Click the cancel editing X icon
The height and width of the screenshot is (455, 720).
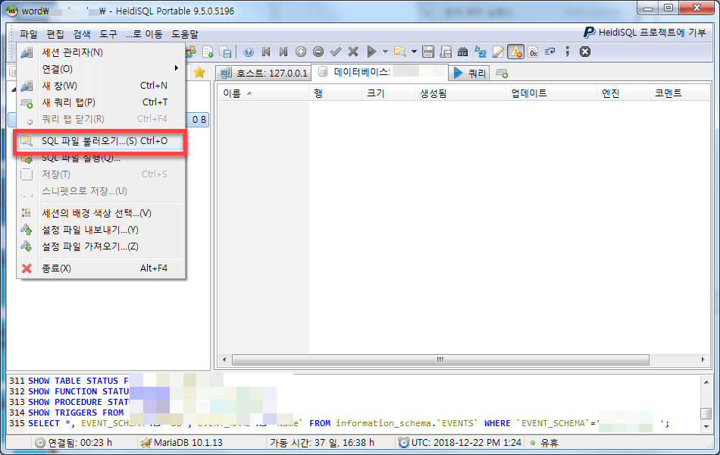click(x=353, y=52)
